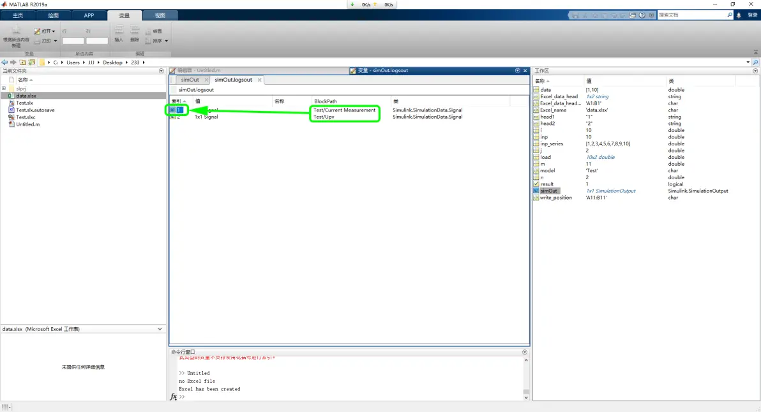761x412 pixels.
Task: Go forward with the forward arrow
Action: [x=13, y=63]
